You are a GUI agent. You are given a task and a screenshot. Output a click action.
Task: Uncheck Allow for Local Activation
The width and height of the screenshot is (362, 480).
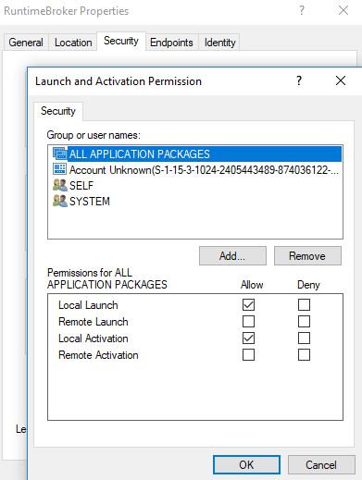[x=248, y=338]
